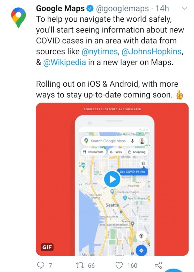Tap the reply comment icon
The image size is (194, 272).
click(41, 265)
